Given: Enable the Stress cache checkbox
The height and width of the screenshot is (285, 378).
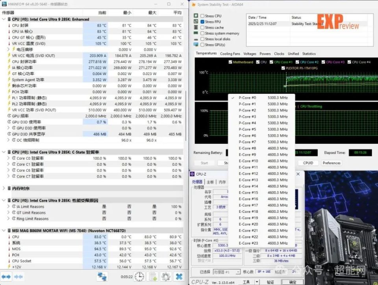Looking at the screenshot, I should pos(202,27).
